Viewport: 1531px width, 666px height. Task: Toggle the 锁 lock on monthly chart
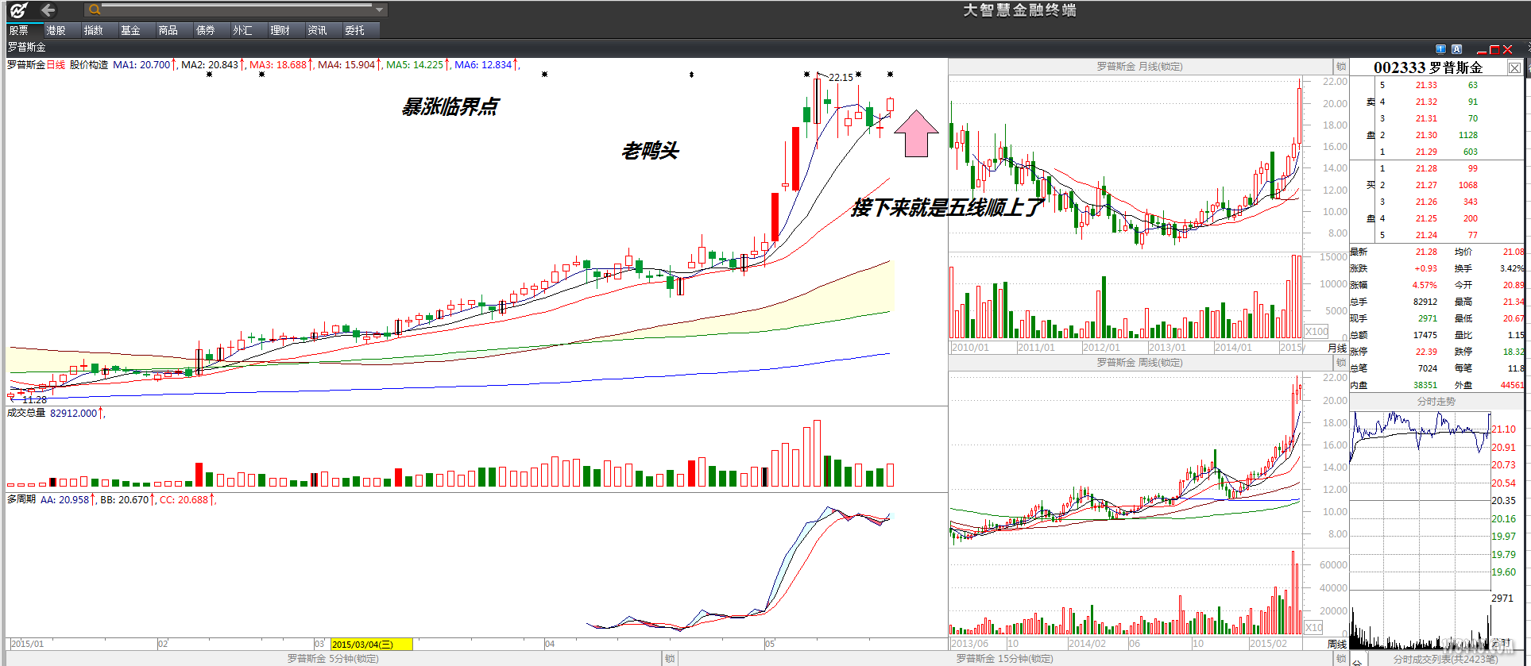click(x=1341, y=67)
